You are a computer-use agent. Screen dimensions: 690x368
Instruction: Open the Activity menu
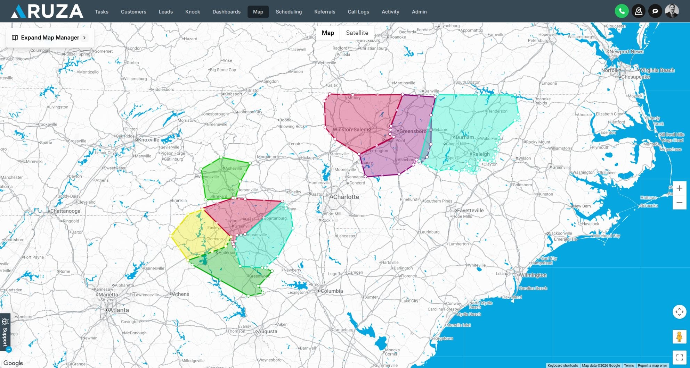[x=390, y=12]
